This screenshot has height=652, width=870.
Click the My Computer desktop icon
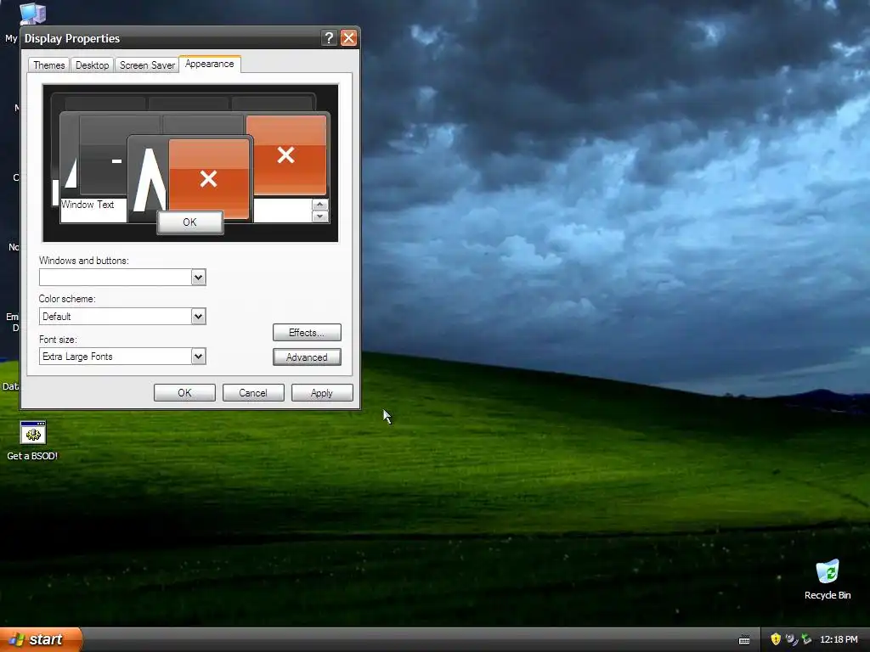coord(32,14)
